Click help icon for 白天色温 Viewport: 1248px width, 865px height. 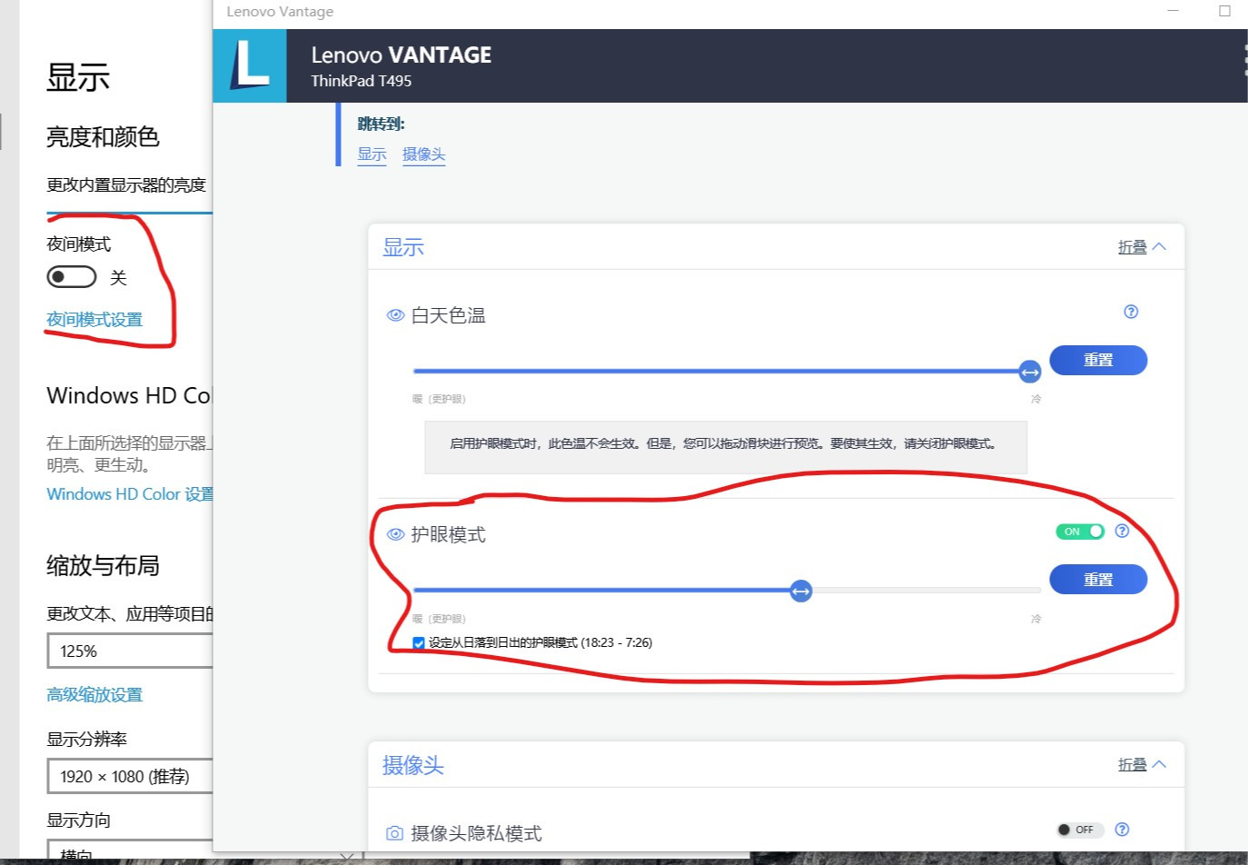pyautogui.click(x=1131, y=312)
